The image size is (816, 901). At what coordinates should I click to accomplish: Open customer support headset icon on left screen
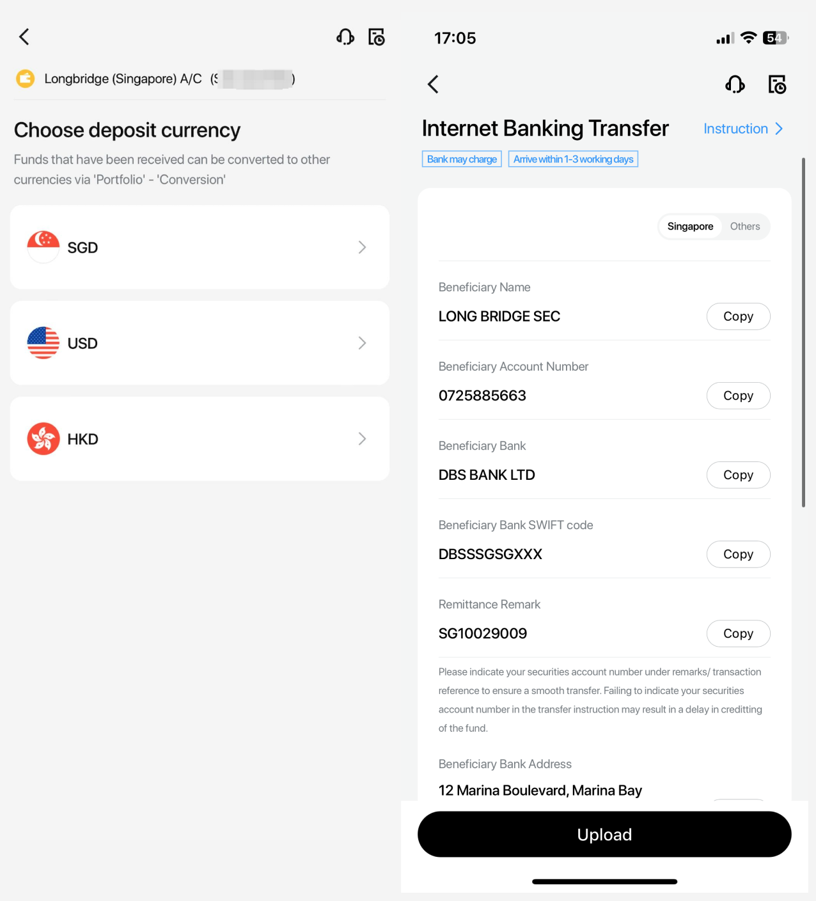click(345, 37)
